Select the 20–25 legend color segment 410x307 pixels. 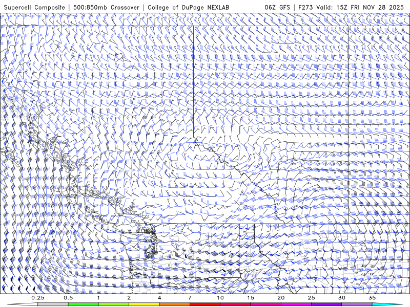[x=296, y=304]
